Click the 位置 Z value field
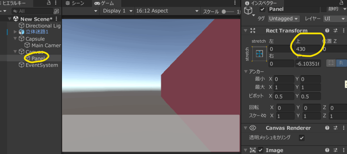 (334, 49)
